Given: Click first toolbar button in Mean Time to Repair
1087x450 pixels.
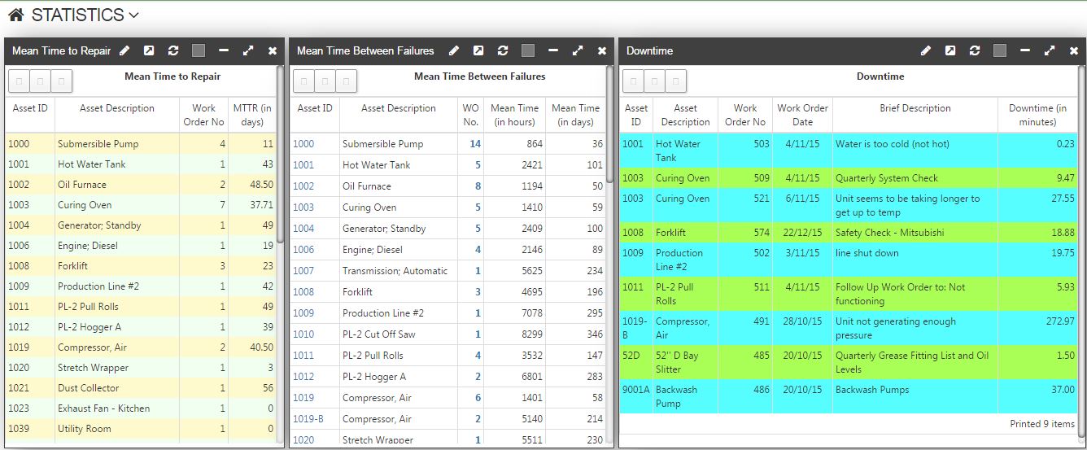Looking at the screenshot, I should pos(19,81).
